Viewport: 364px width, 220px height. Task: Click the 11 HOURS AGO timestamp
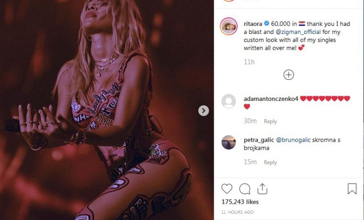pos(238,212)
